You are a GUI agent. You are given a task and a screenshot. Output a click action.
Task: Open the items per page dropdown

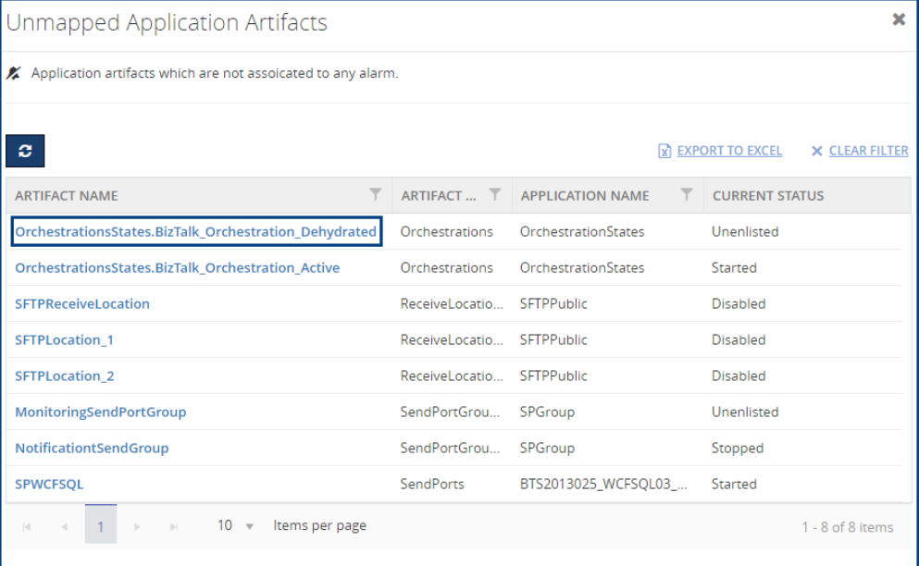[x=236, y=525]
